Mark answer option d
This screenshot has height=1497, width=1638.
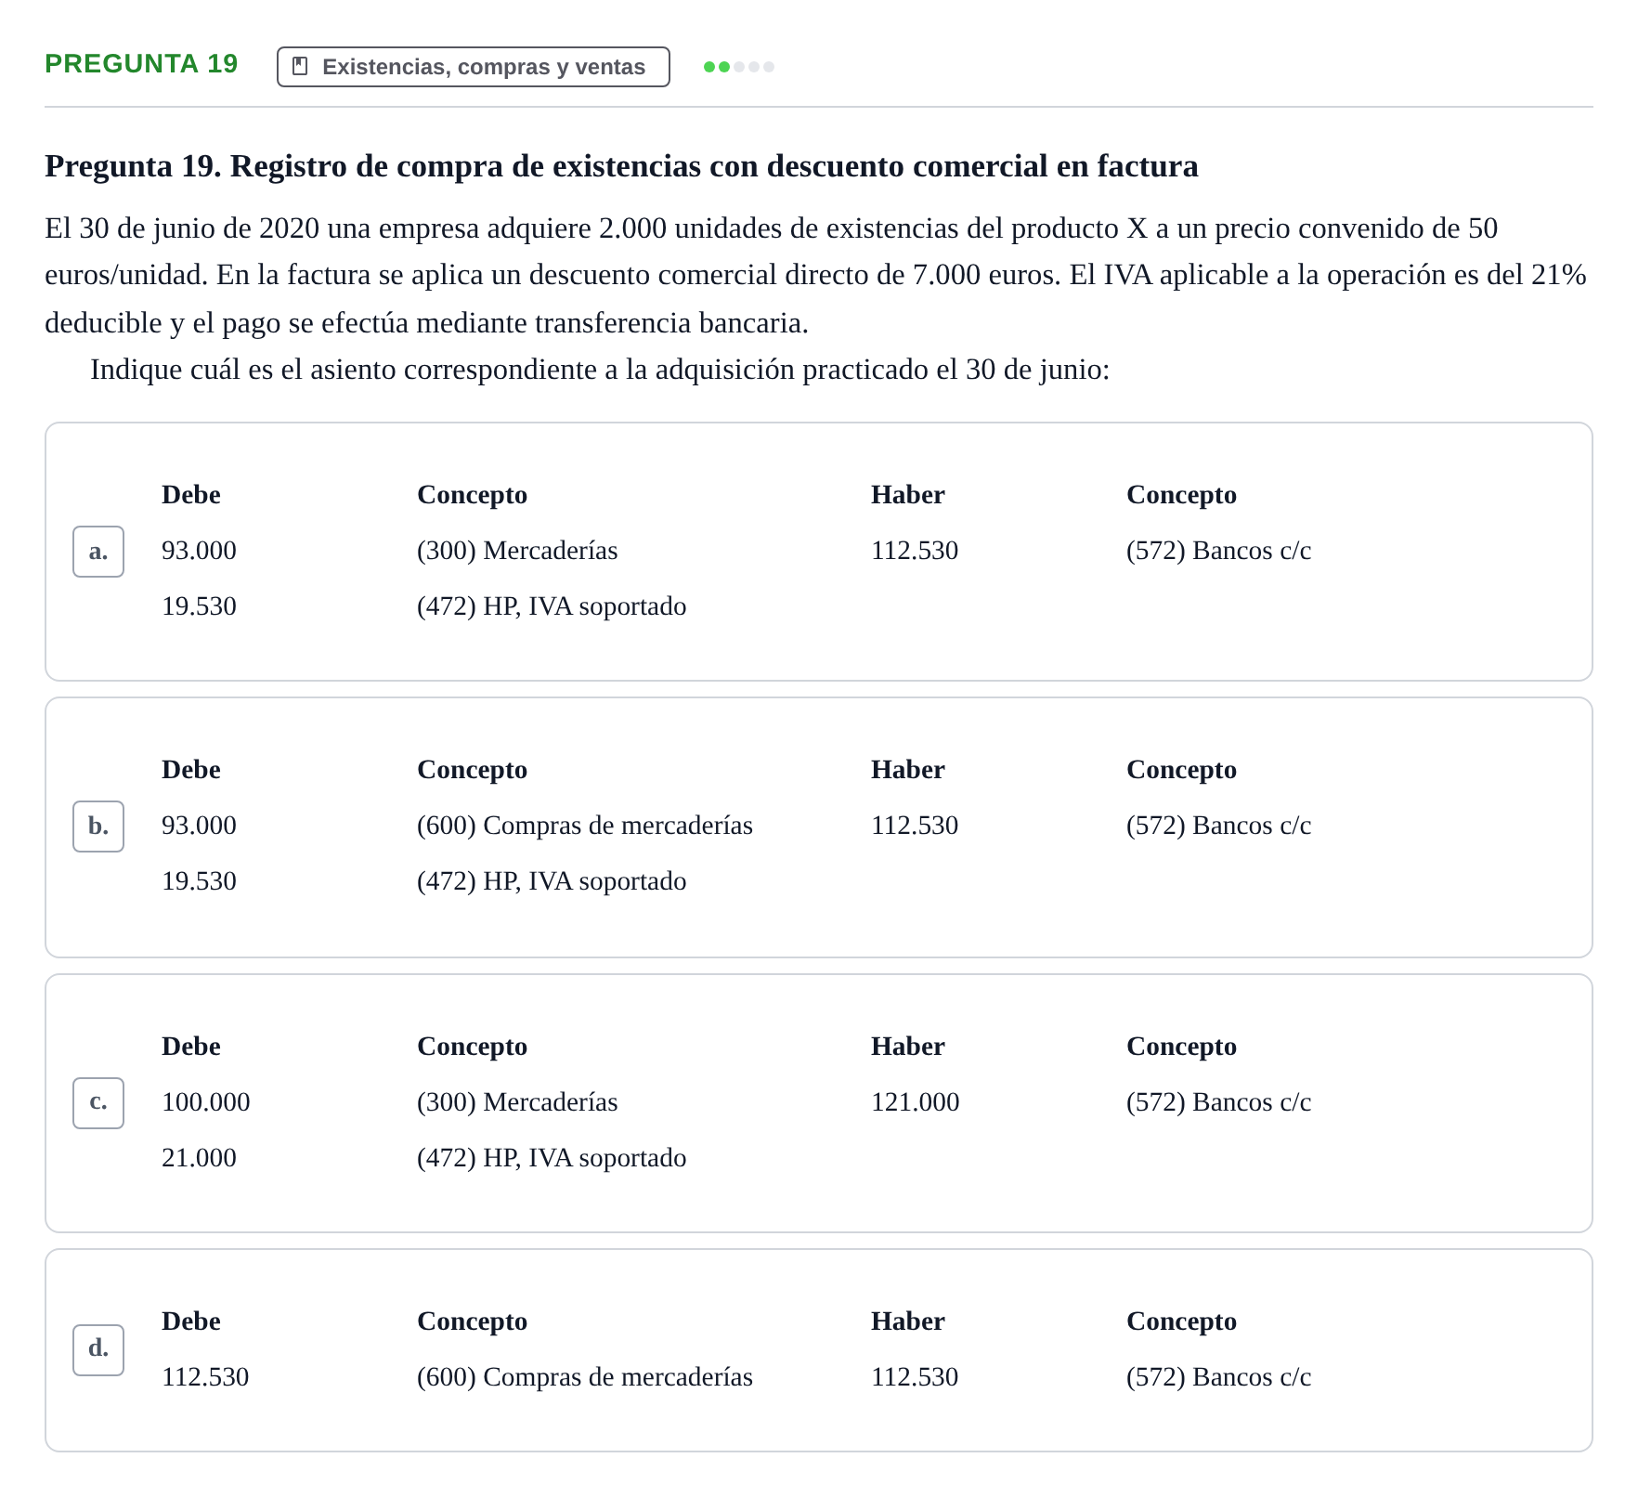(x=98, y=1350)
